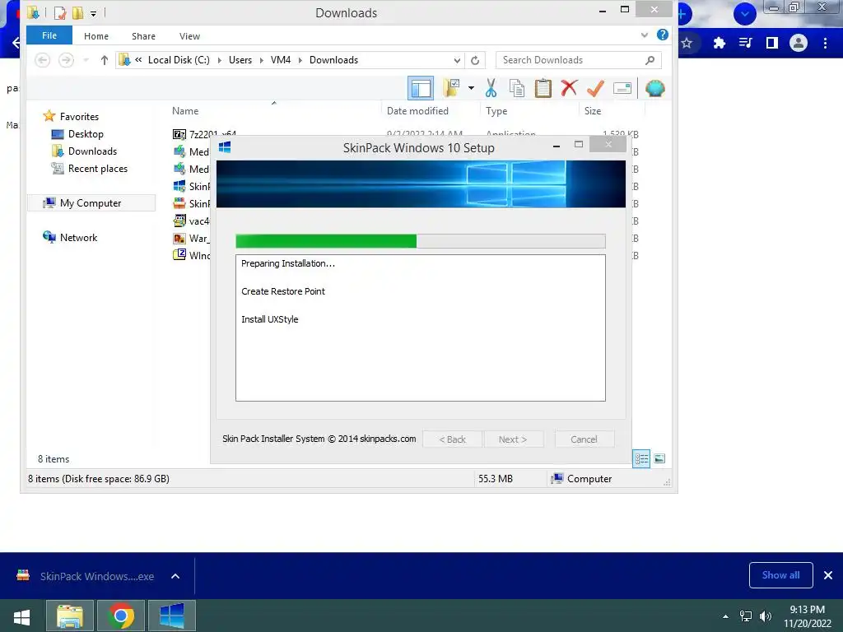
Task: Sort files by Date modified column
Action: [417, 111]
